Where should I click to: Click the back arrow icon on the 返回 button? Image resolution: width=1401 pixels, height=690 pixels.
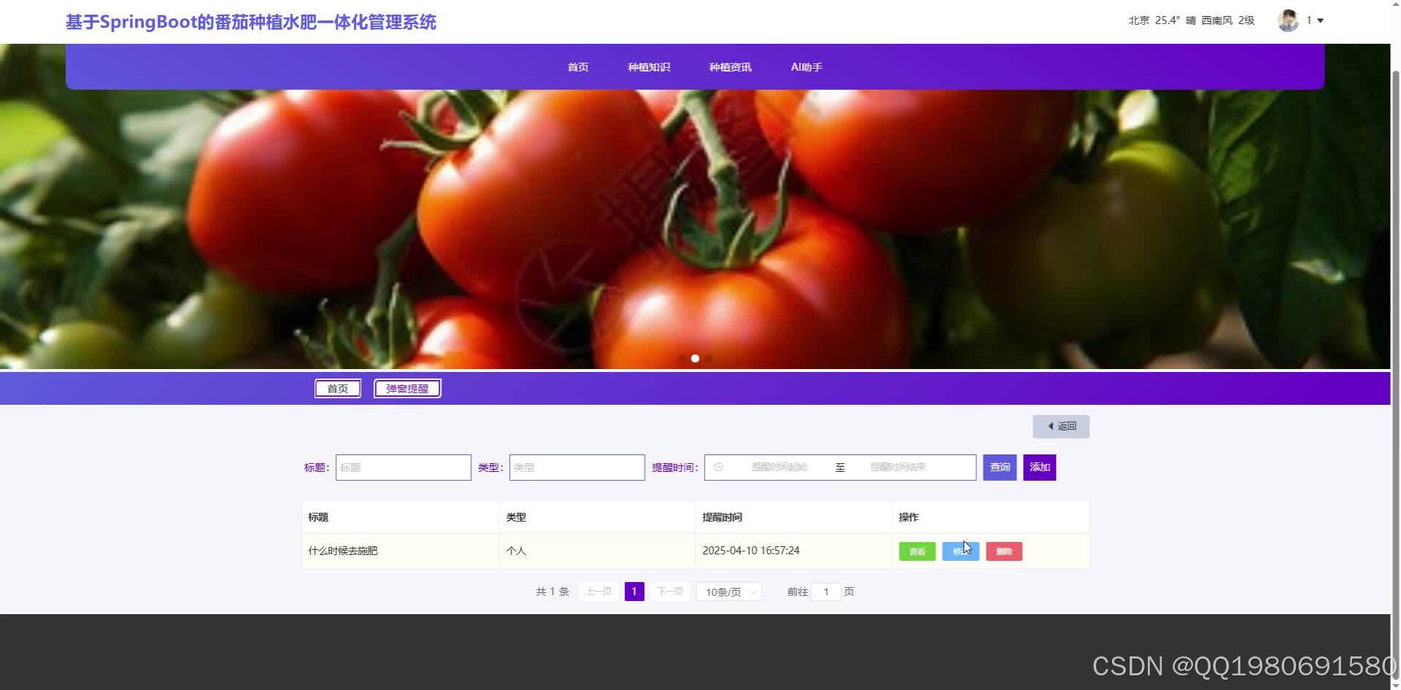coord(1051,426)
